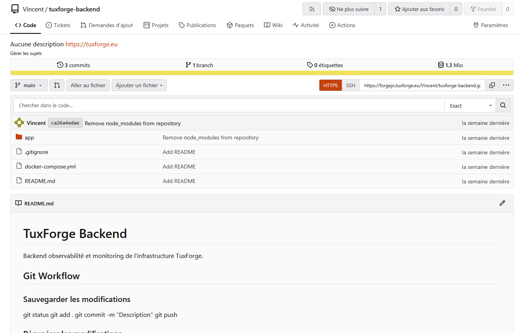Screen dimensions: 520x333
Task: Edit README.md with the pencil icon
Action: pyautogui.click(x=502, y=203)
